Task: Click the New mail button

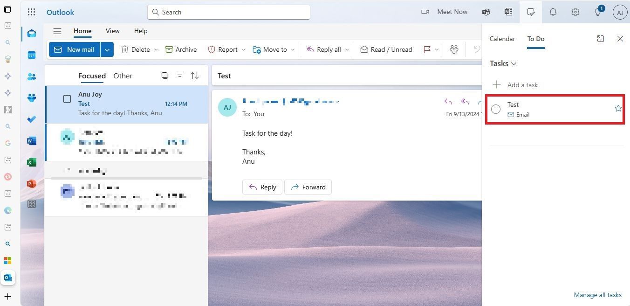Action: coord(75,49)
